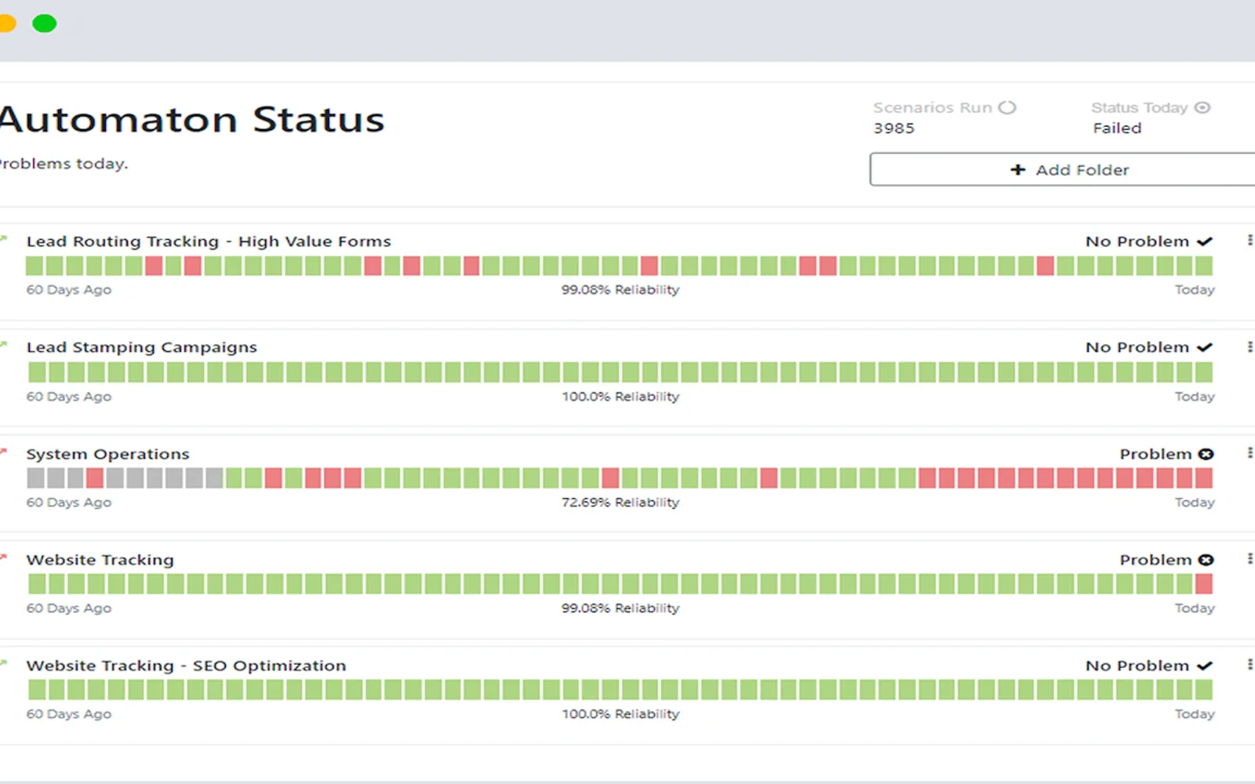Click the trend arrow beside SEO Optimization
This screenshot has width=1255, height=784.
pos(4,662)
